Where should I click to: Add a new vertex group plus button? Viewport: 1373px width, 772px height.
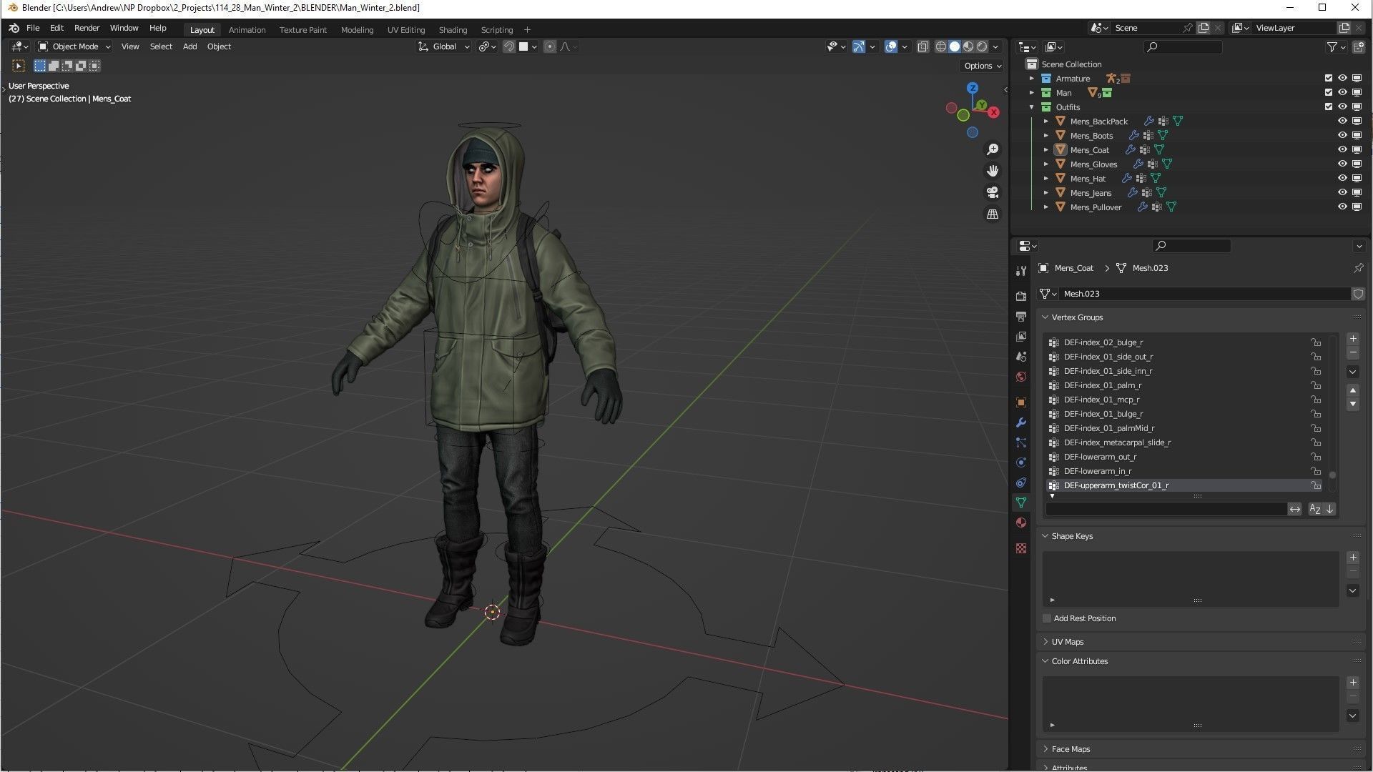[x=1353, y=339]
